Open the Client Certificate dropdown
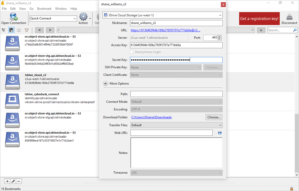The image size is (299, 191). coord(176,75)
